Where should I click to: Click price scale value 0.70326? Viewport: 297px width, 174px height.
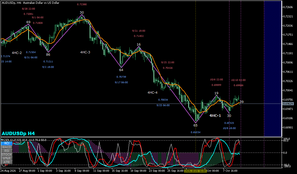pyautogui.click(x=288, y=81)
